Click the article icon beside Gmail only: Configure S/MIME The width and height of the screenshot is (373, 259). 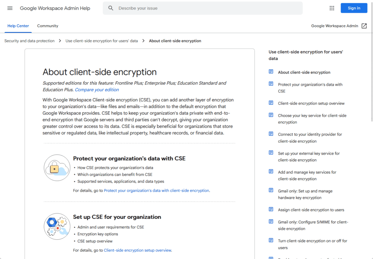click(x=271, y=221)
